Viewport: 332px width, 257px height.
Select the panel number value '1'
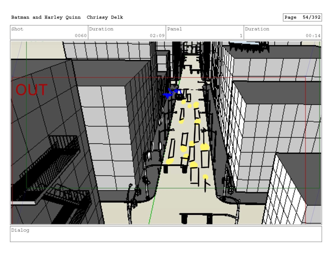pos(241,36)
